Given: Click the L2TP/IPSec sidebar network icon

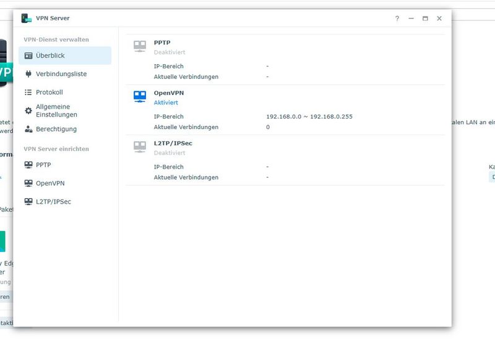Looking at the screenshot, I should pos(28,201).
